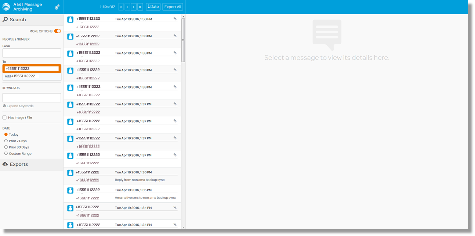This screenshot has height=236, width=475.
Task: Select Prior 7 Days date option
Action: point(6,141)
